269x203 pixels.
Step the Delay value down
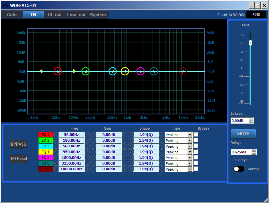click(254, 153)
